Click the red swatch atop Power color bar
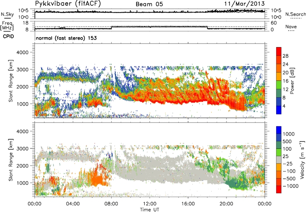306x212 pixels. click(x=279, y=51)
